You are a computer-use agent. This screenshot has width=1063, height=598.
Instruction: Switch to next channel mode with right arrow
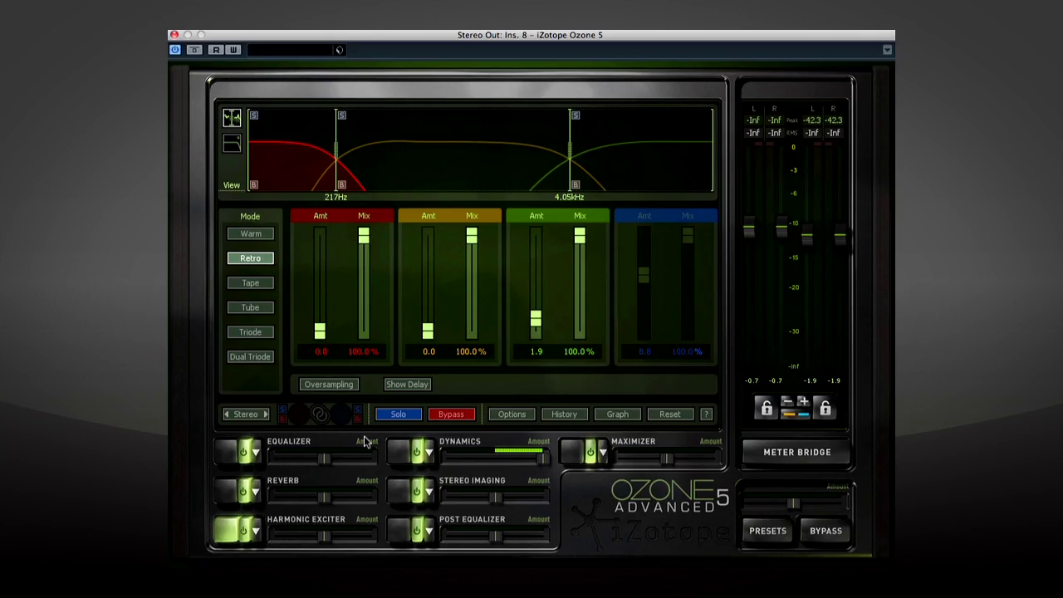pos(266,414)
